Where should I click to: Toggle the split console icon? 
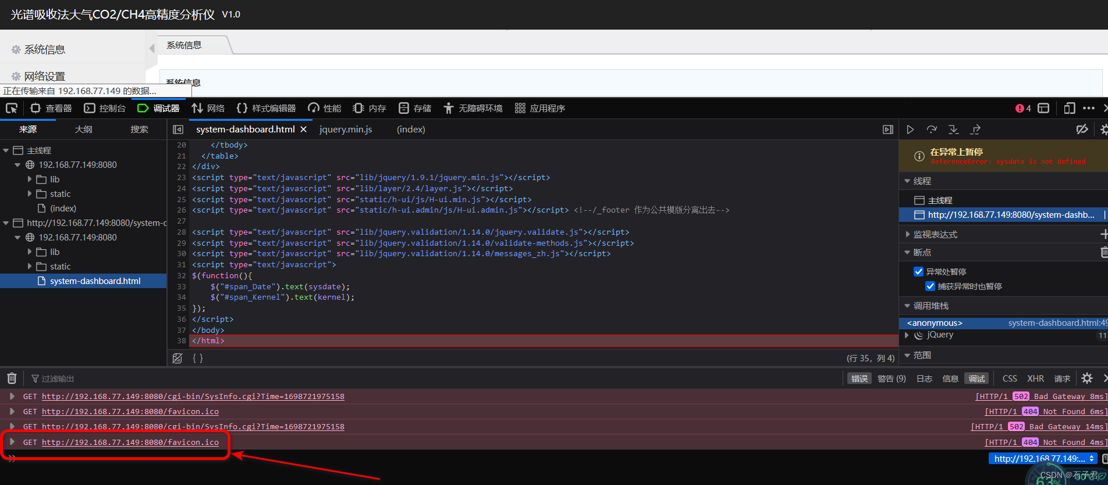click(1043, 108)
